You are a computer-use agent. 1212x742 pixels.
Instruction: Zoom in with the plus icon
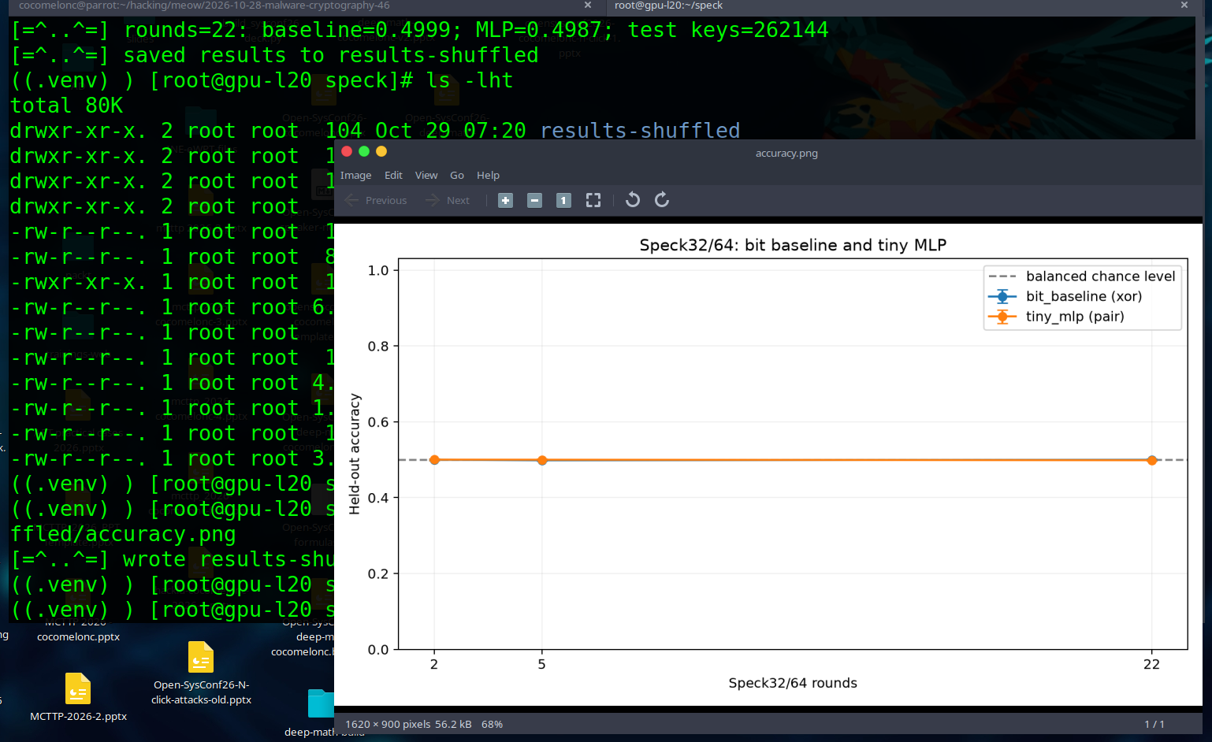pos(506,200)
